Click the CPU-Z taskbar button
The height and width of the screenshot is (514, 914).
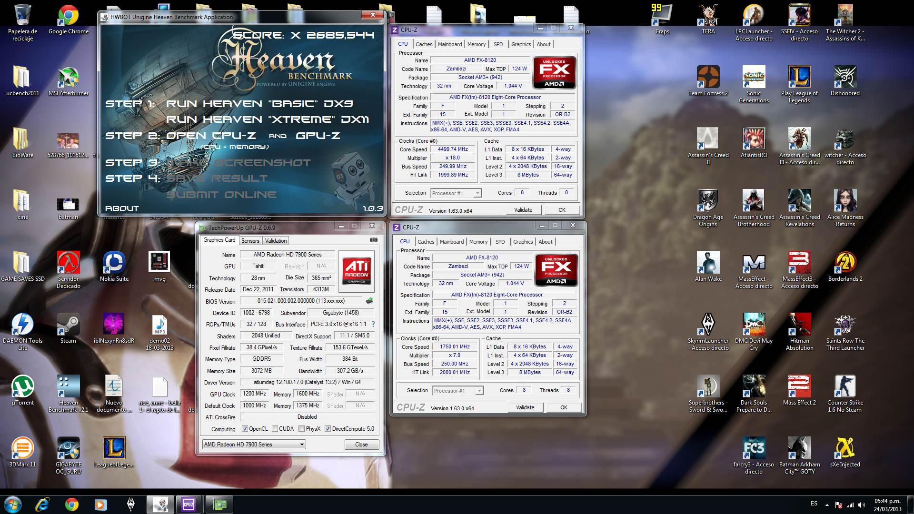188,504
